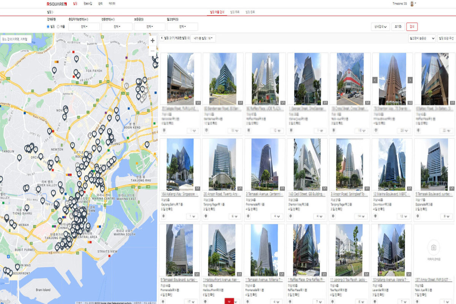Open the 월고정비 높은순 sort dropdown
This screenshot has width=456, height=304.
(x=421, y=38)
